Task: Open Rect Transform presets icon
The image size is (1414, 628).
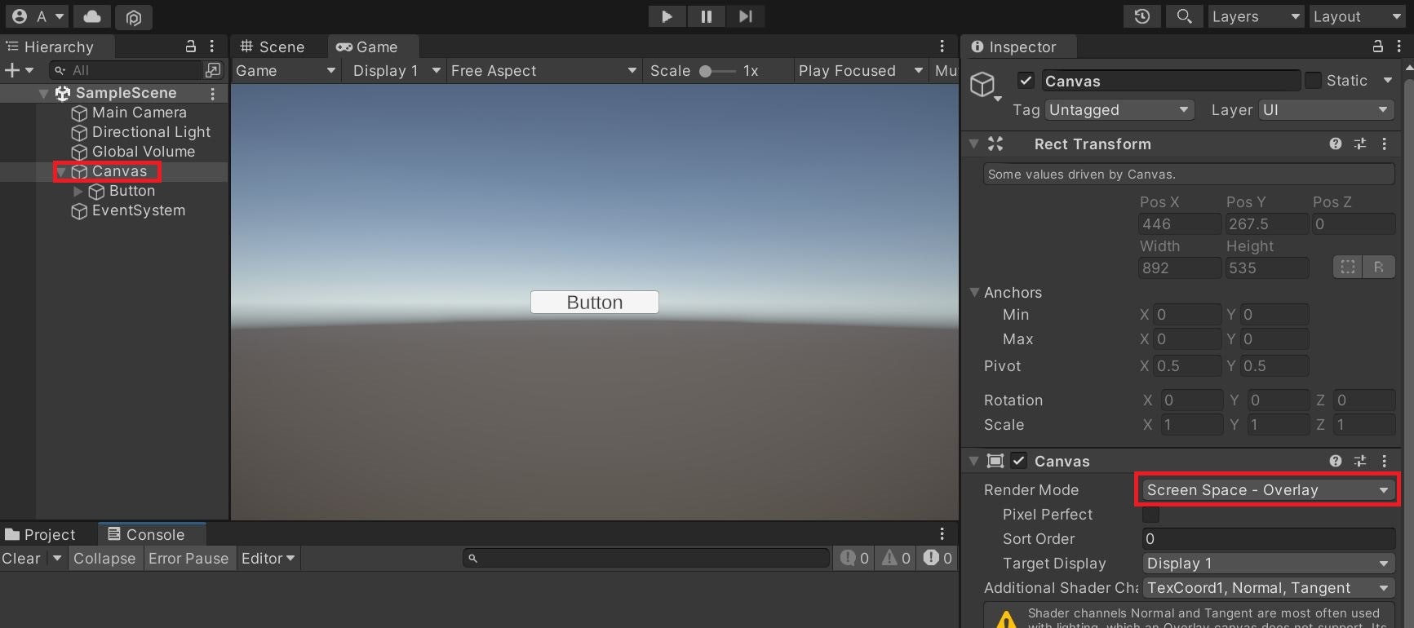Action: (1360, 144)
